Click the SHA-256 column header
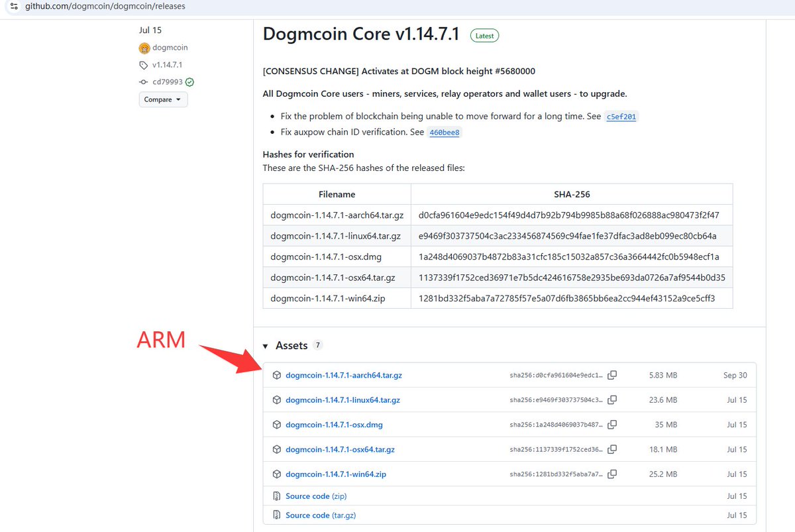 coord(572,194)
